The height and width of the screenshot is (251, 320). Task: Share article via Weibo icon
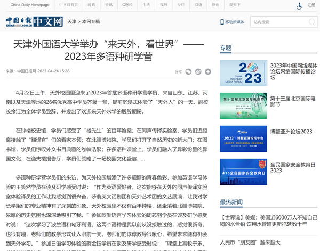coord(198,71)
